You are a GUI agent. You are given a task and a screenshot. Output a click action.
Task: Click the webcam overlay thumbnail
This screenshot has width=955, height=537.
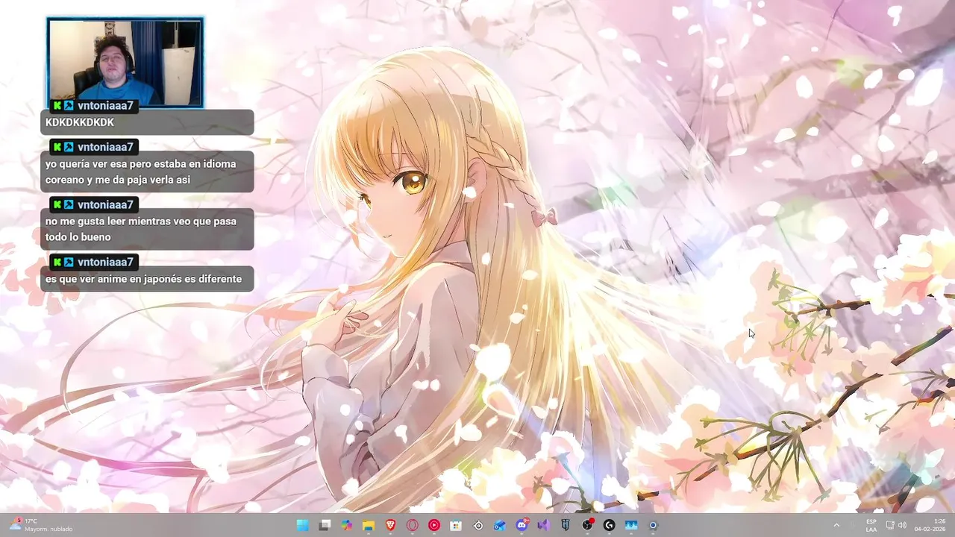point(125,63)
